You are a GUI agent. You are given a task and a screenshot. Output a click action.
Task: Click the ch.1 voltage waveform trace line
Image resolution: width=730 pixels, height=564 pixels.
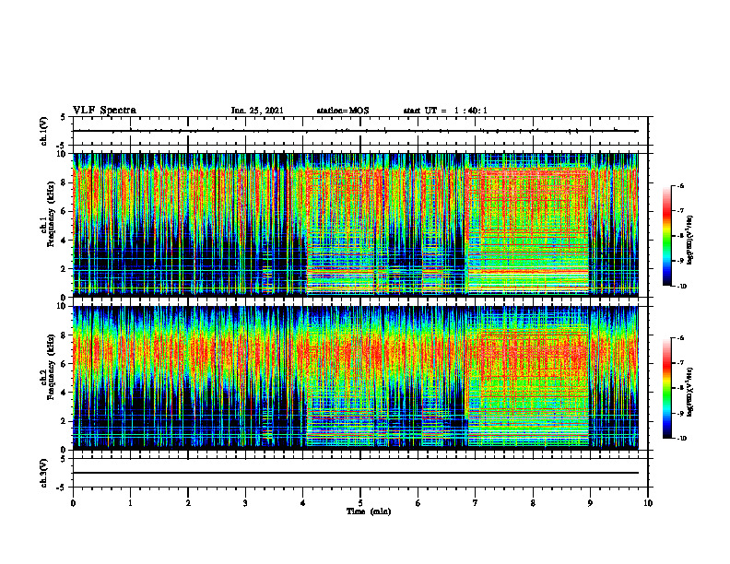point(356,131)
